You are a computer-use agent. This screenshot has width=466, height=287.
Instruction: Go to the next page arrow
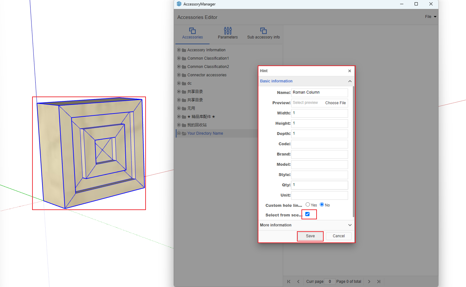[369, 282]
